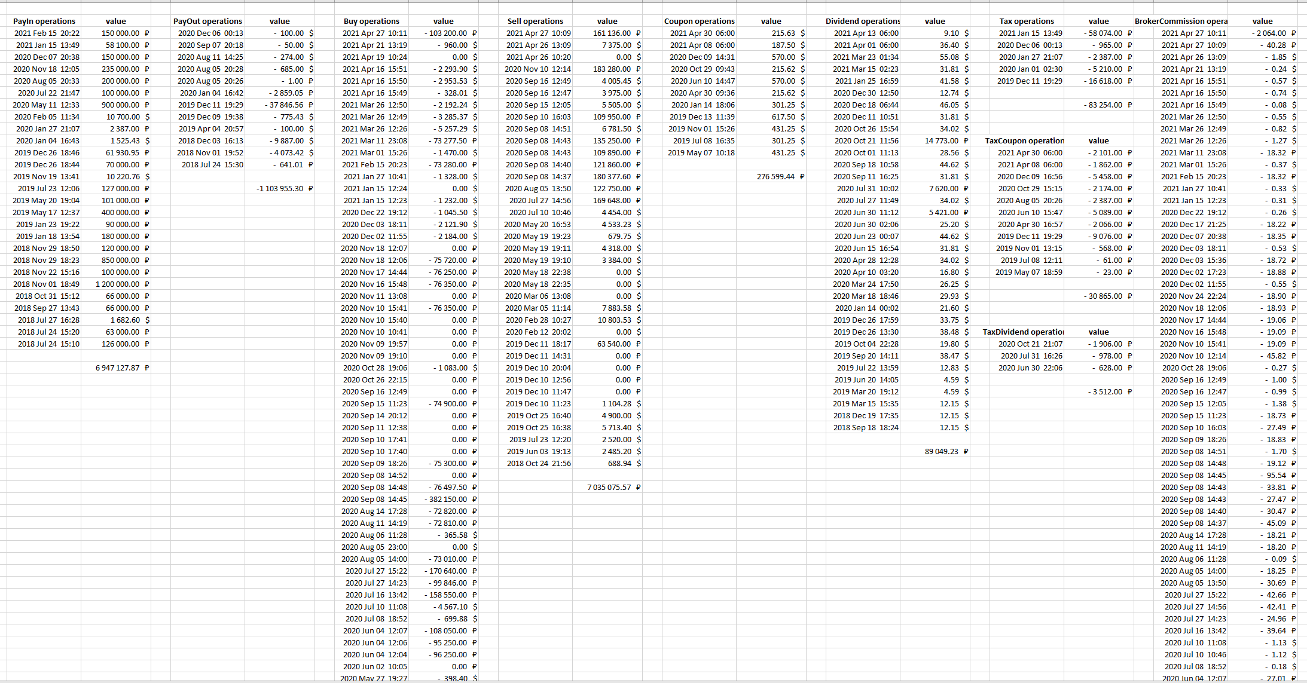Click Sell total cell 7 035 075.57
Screen dimensions: 1307x683
(607, 487)
